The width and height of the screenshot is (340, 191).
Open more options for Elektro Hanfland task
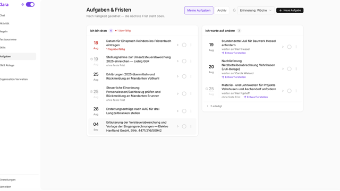pos(191,126)
